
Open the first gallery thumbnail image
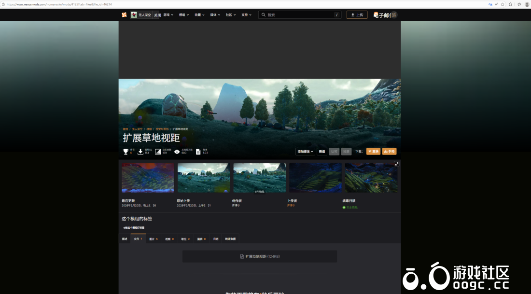coord(148,178)
